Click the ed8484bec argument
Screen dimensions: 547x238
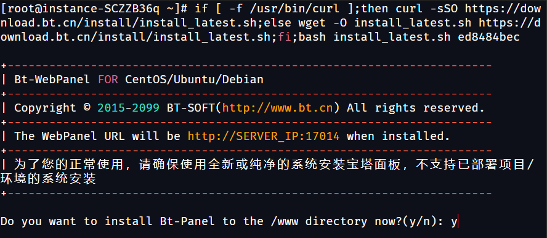pos(488,36)
